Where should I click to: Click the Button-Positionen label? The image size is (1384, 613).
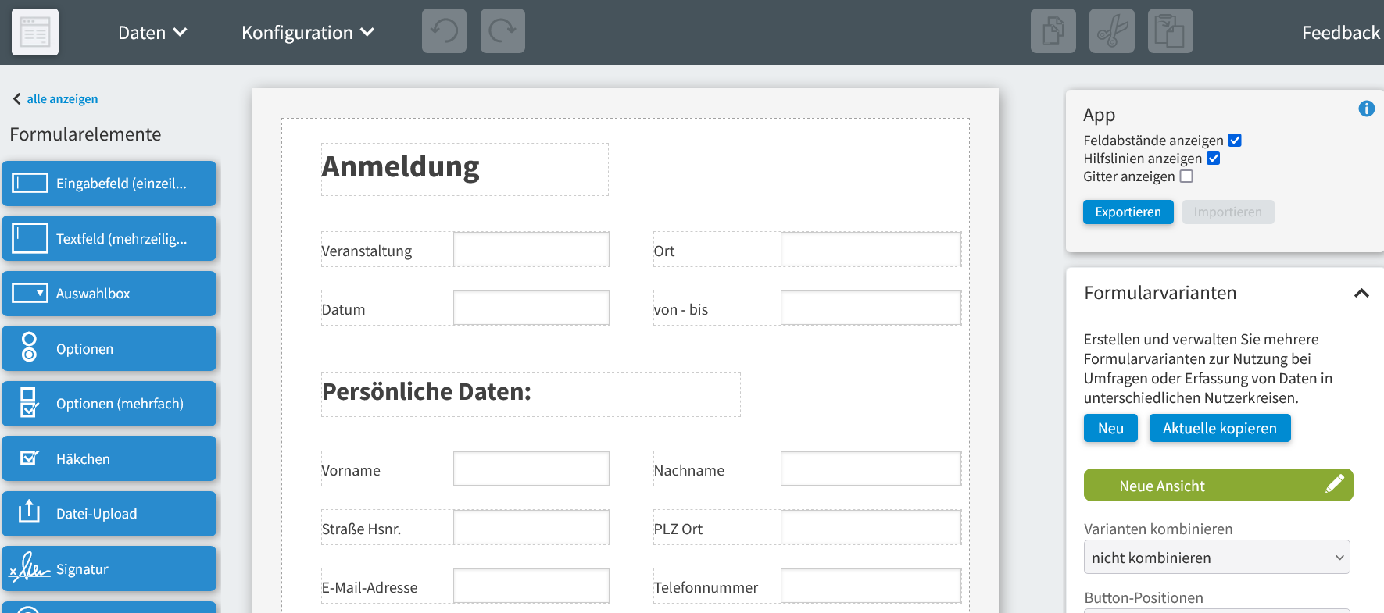coord(1143,597)
